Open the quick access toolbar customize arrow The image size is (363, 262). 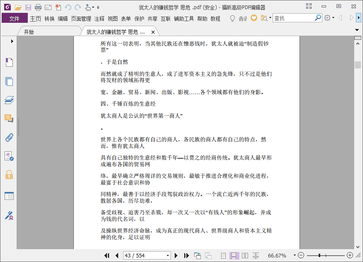pyautogui.click(x=98, y=7)
